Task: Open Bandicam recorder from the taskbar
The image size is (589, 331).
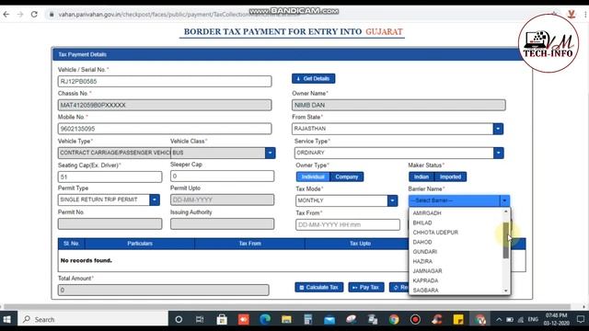Action: [415, 319]
